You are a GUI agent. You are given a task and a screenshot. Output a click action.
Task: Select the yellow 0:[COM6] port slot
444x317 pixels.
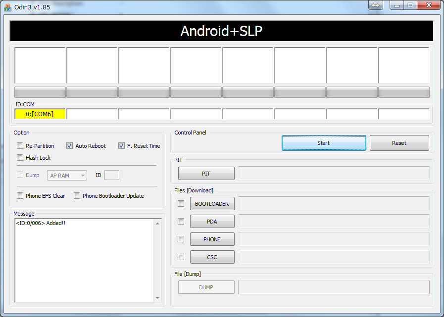point(40,114)
